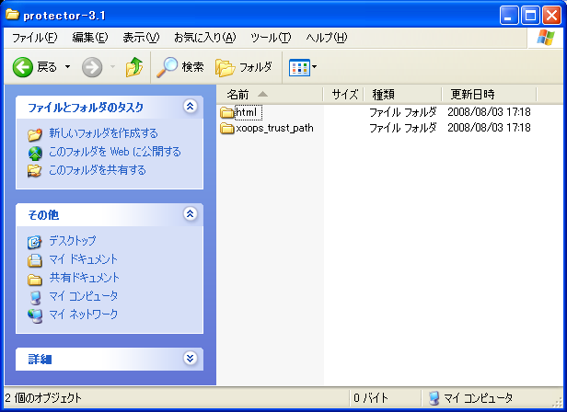Click このフォルダを Web に公開する link
The width and height of the screenshot is (567, 412).
[x=115, y=152]
